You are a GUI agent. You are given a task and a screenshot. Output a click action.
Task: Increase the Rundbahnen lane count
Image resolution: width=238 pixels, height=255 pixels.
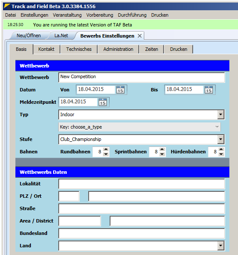(x=106, y=149)
